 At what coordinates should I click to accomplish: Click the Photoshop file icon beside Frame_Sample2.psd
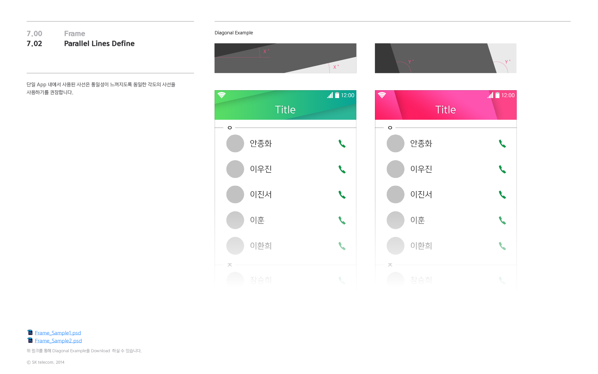(x=30, y=340)
